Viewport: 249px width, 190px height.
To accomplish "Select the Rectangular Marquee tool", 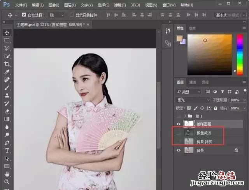I will 7,41.
